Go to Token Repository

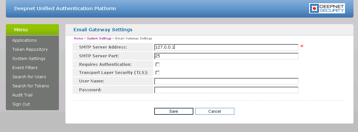click(30, 50)
